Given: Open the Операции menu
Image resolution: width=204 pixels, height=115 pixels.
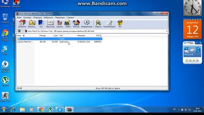Looking at the screenshot, I should [x=38, y=18].
